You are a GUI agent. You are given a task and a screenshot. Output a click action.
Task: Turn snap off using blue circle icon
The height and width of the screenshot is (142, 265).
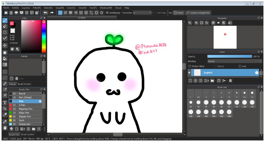coord(60,13)
